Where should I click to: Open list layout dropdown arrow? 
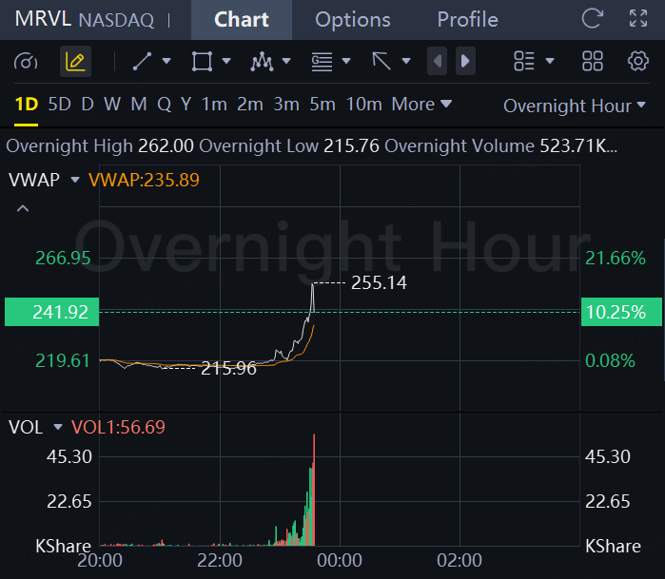click(x=550, y=61)
